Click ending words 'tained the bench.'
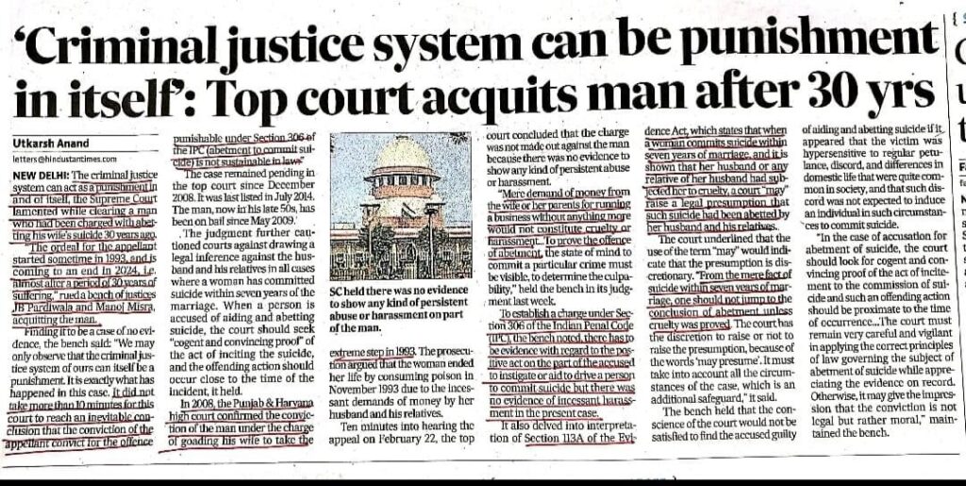The height and width of the screenshot is (486, 966). click(847, 432)
